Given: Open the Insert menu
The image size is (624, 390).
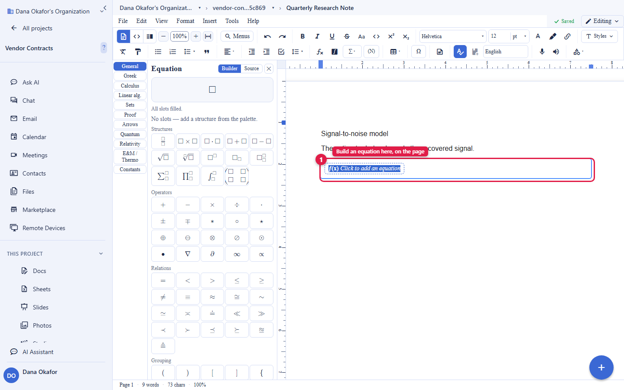Looking at the screenshot, I should [210, 21].
